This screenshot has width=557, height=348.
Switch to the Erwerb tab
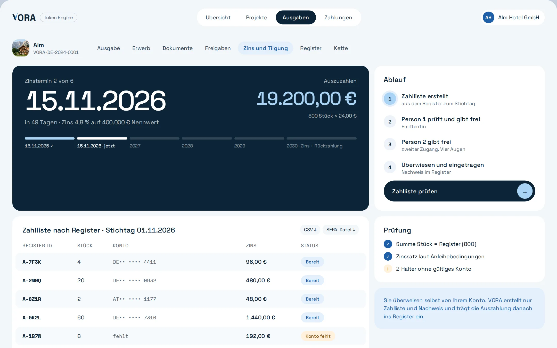click(x=141, y=48)
